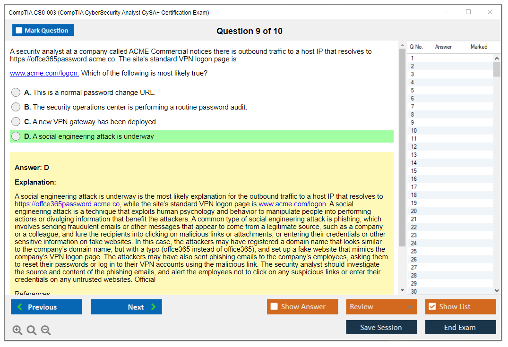The image size is (508, 347).
Task: Click the End Exam button
Action: click(460, 327)
